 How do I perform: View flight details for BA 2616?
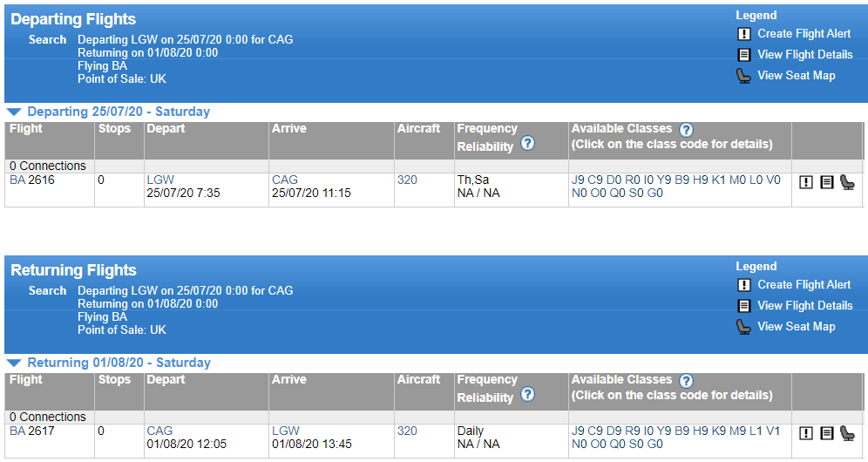coord(826,181)
